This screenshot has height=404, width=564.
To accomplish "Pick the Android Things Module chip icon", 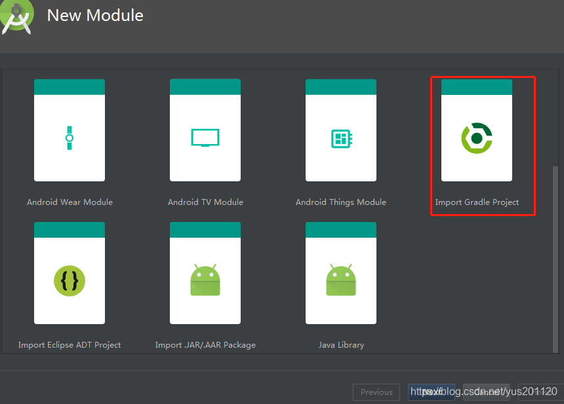I will 341,139.
